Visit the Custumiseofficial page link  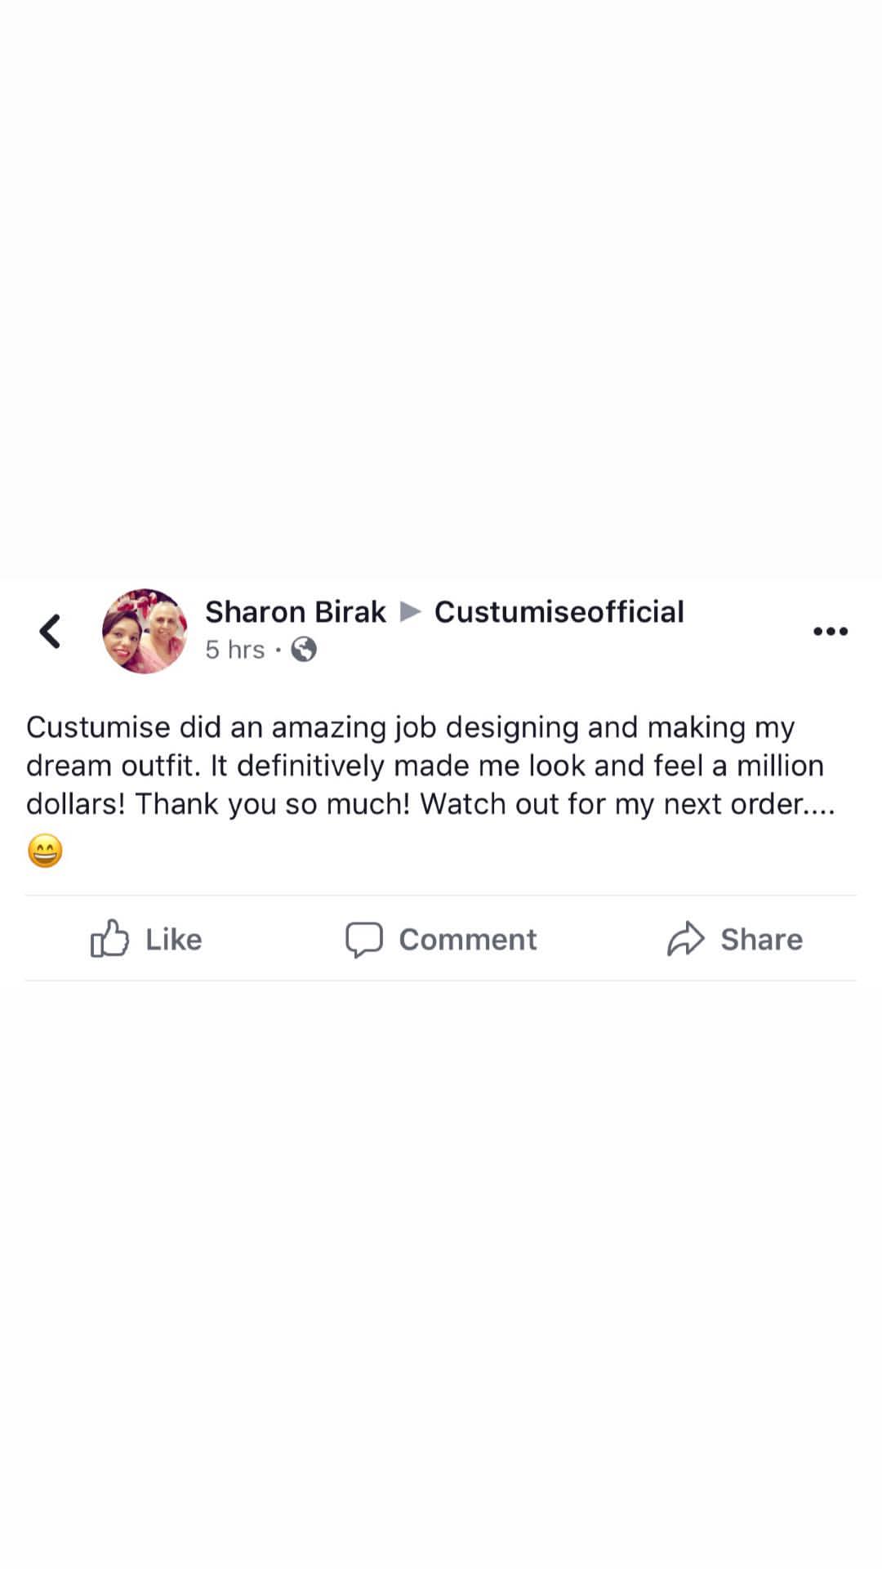tap(559, 611)
